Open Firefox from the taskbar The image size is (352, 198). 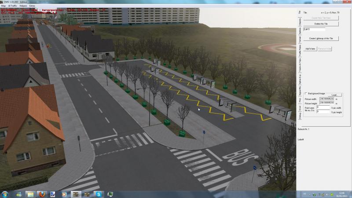point(42,194)
